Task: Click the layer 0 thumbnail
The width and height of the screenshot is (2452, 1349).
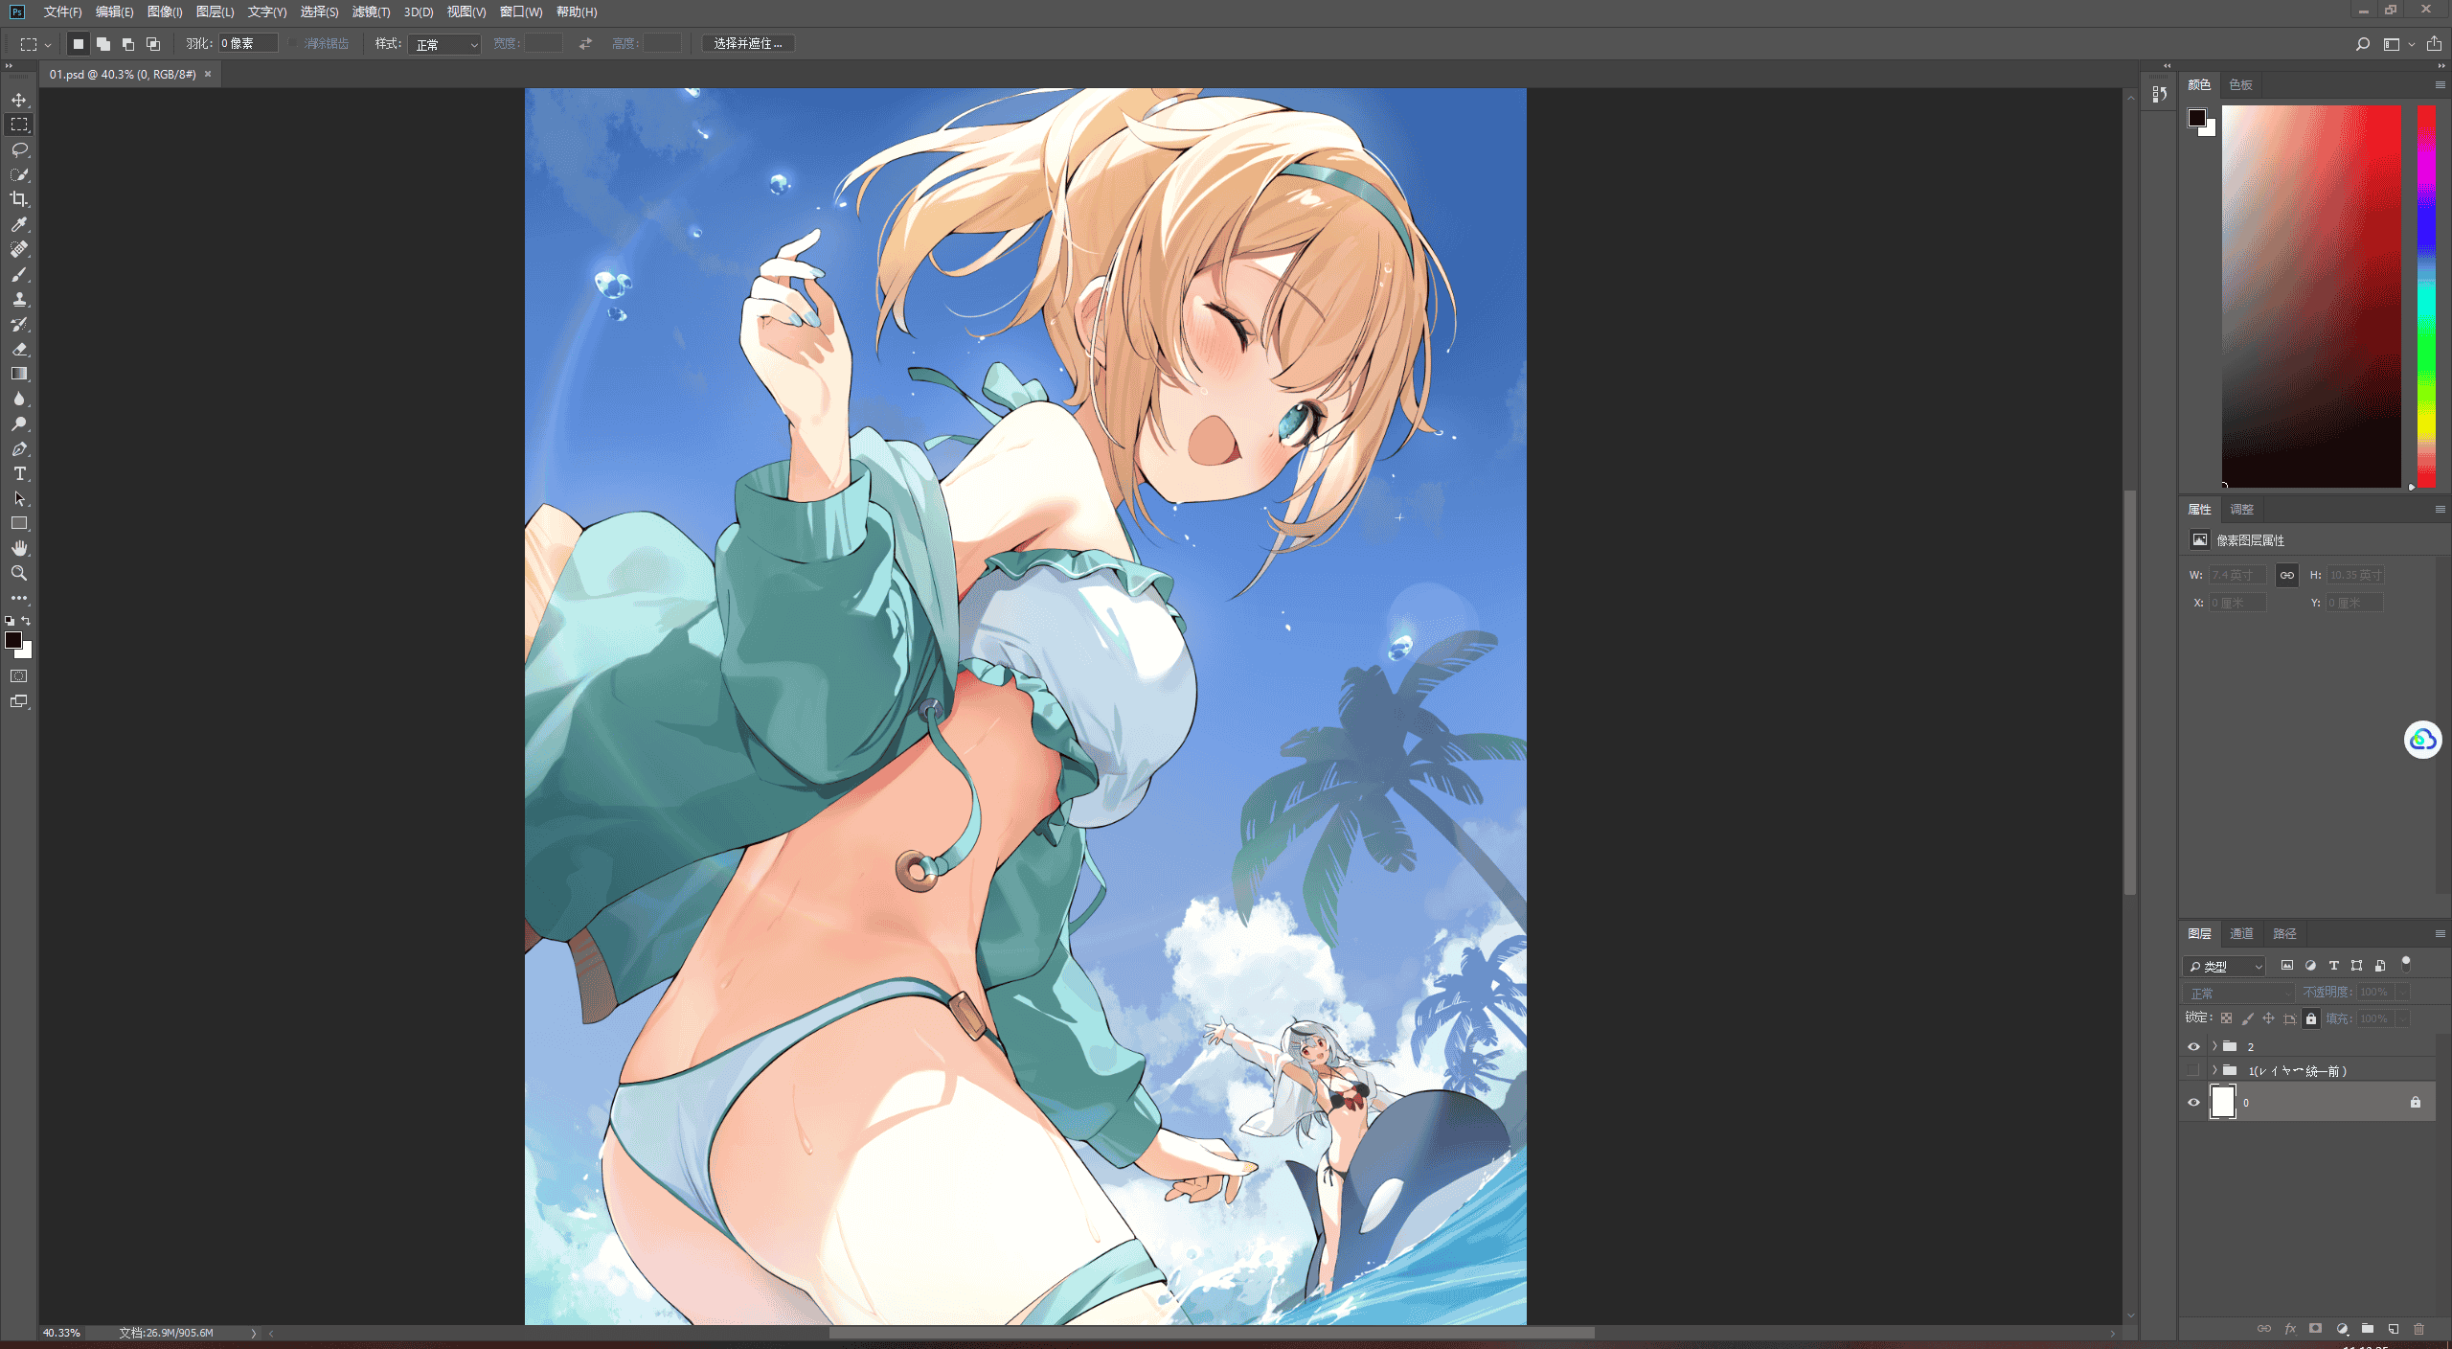Action: point(2222,1102)
